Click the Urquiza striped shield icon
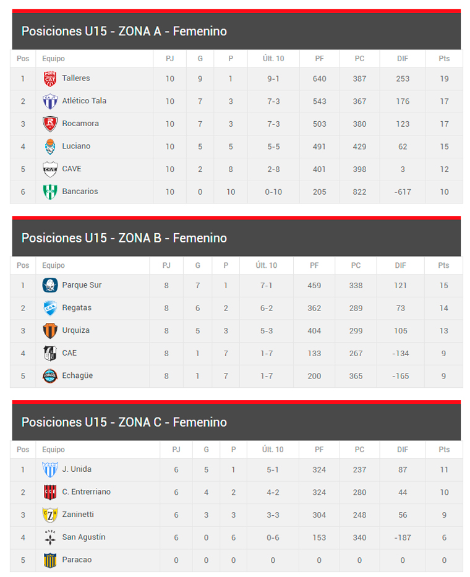This screenshot has width=470, height=577. point(50,331)
